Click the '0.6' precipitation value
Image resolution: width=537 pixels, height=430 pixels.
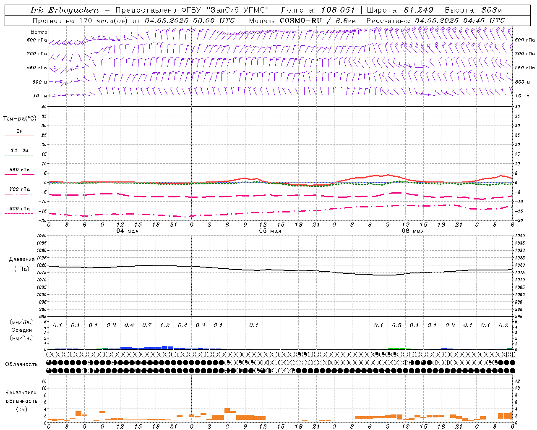tap(129, 325)
